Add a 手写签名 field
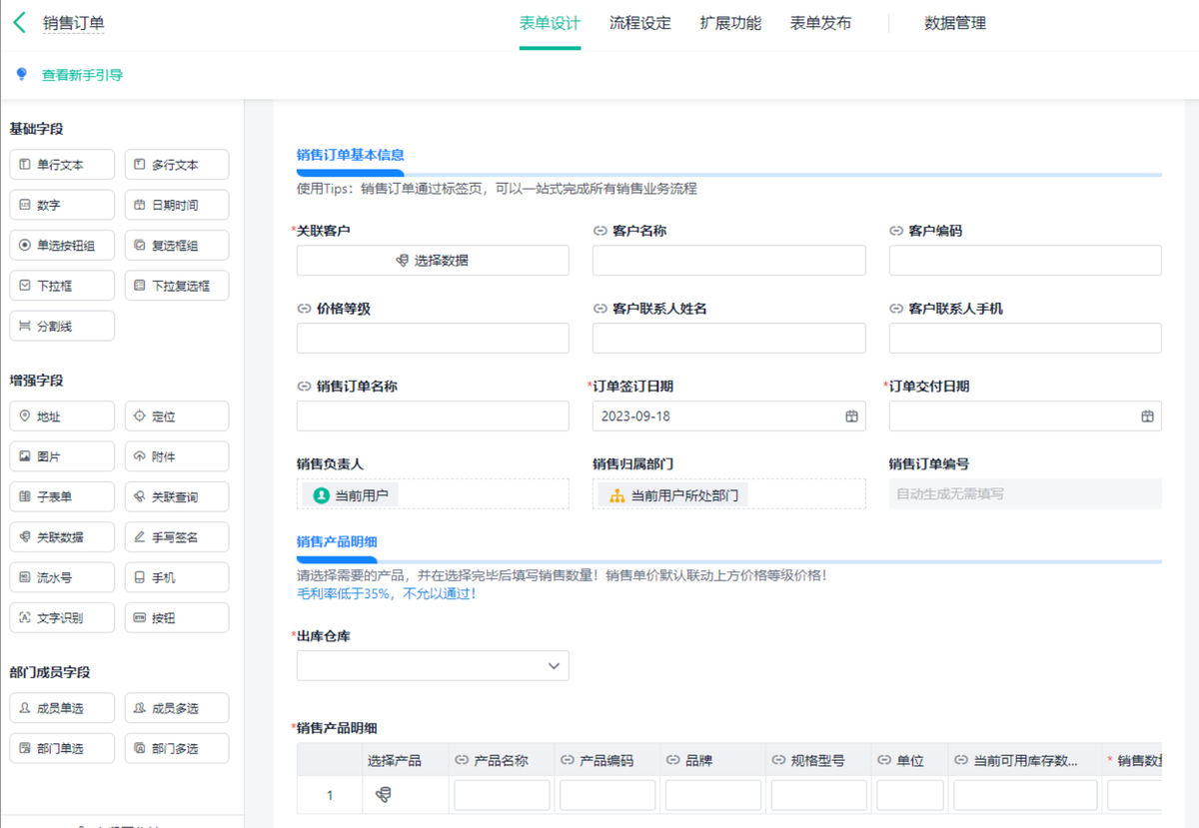The image size is (1199, 828). 177,537
